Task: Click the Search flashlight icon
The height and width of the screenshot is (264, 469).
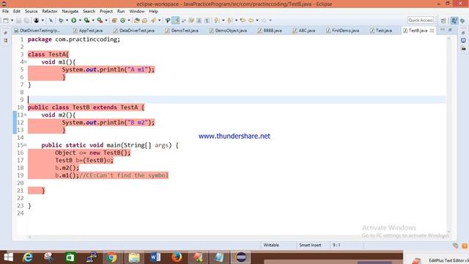Action: [x=153, y=21]
